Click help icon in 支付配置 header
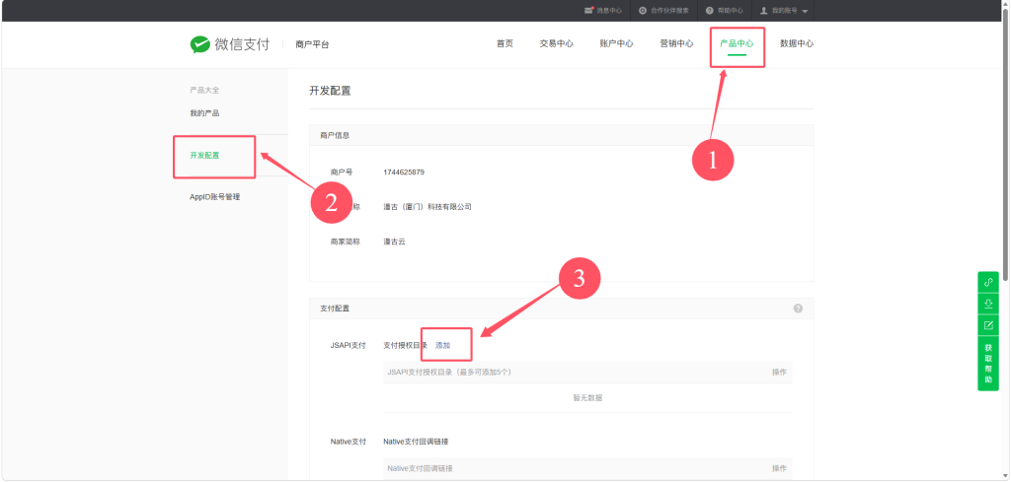The height and width of the screenshot is (482, 1011). (798, 309)
